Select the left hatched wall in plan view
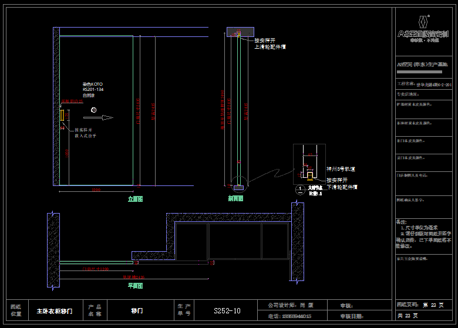The width and height of the screenshot is (458, 328). pos(53,252)
